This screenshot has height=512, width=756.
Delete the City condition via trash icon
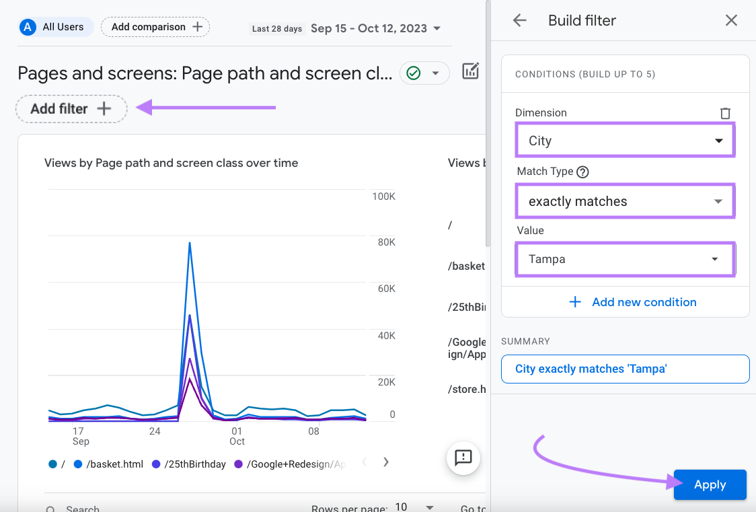point(725,113)
